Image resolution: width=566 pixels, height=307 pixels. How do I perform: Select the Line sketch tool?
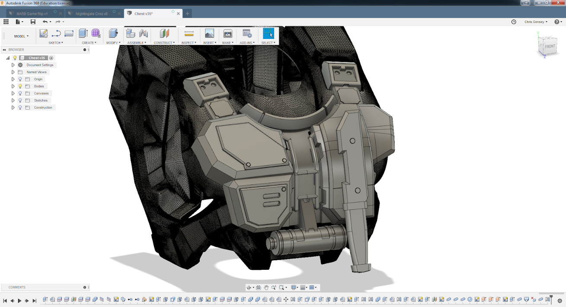pyautogui.click(x=56, y=33)
